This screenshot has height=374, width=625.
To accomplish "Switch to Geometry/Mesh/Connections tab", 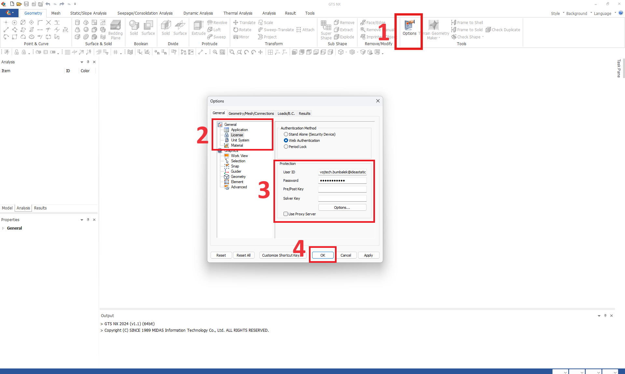I will coord(251,114).
